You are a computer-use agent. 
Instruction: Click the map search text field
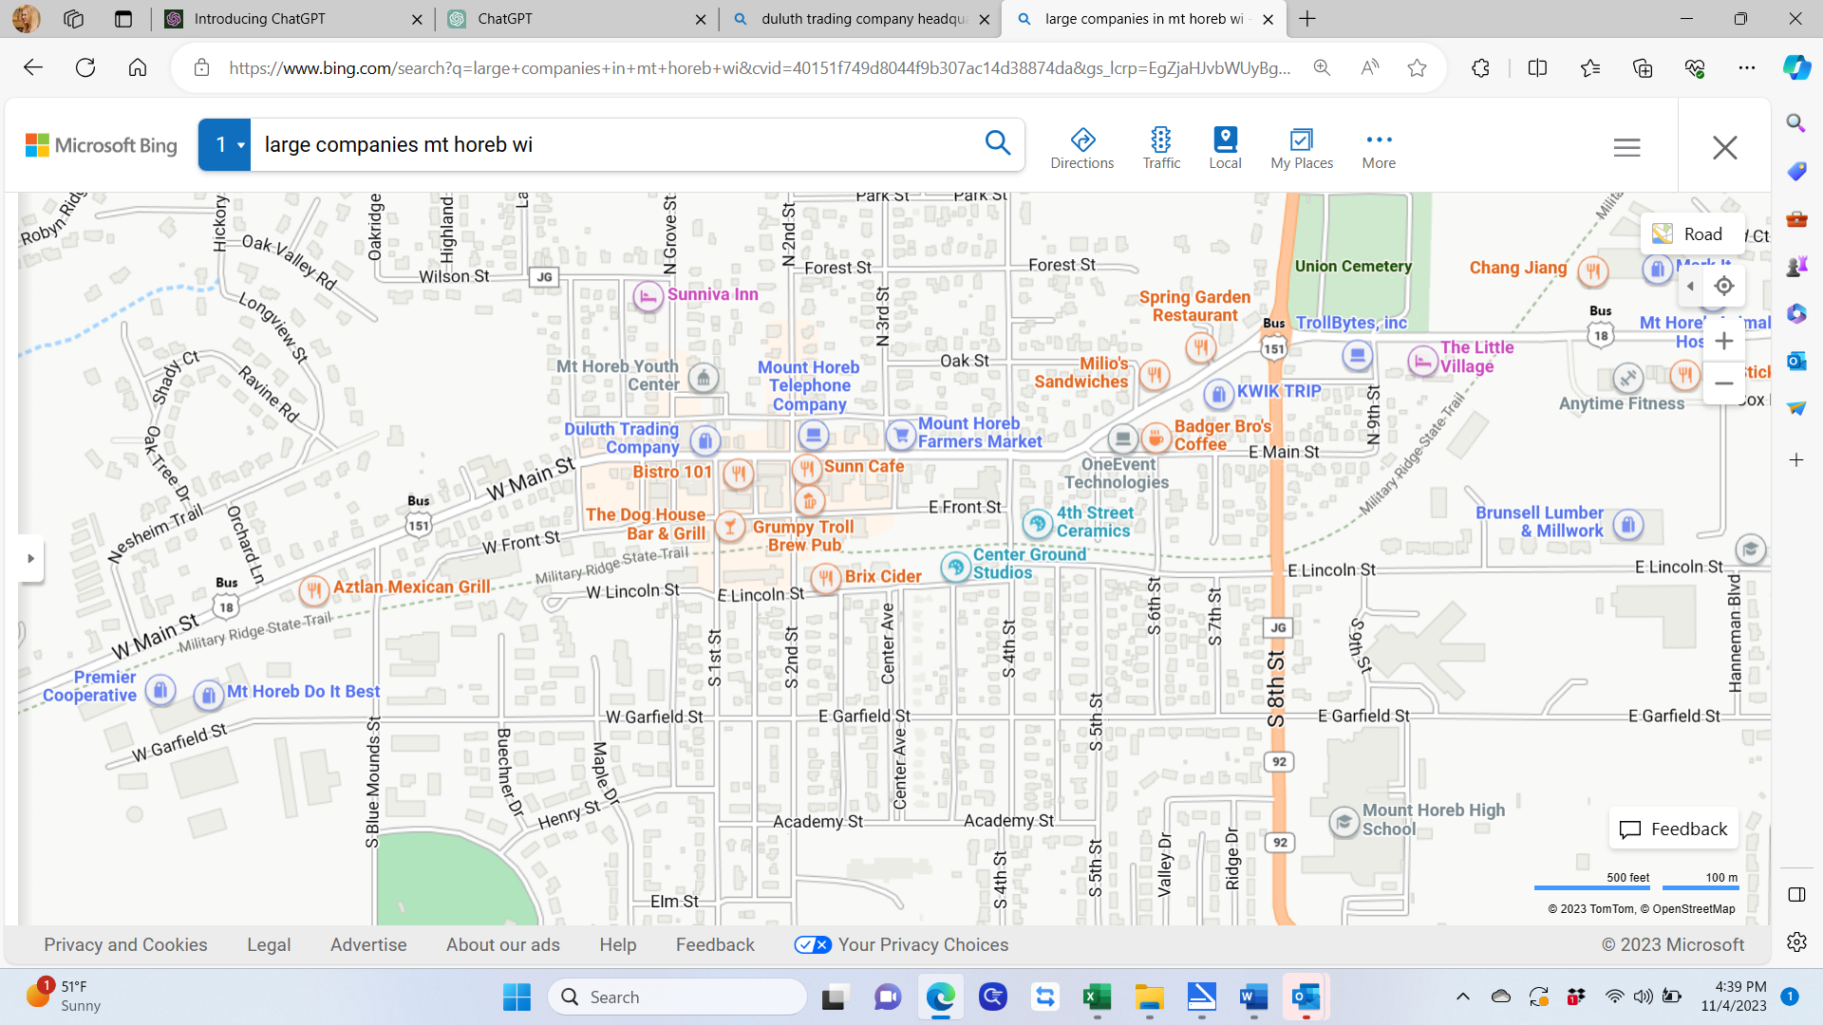coord(617,144)
